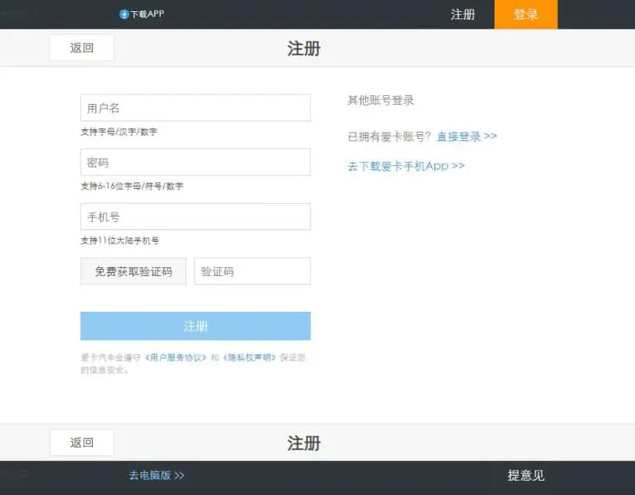Open 去下载爱卡手机App >> download link
The width and height of the screenshot is (635, 495).
coord(404,165)
